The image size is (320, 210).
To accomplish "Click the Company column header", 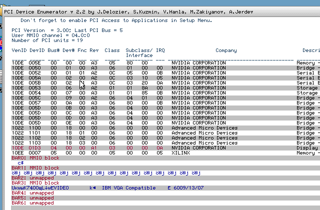I will click(226, 50).
